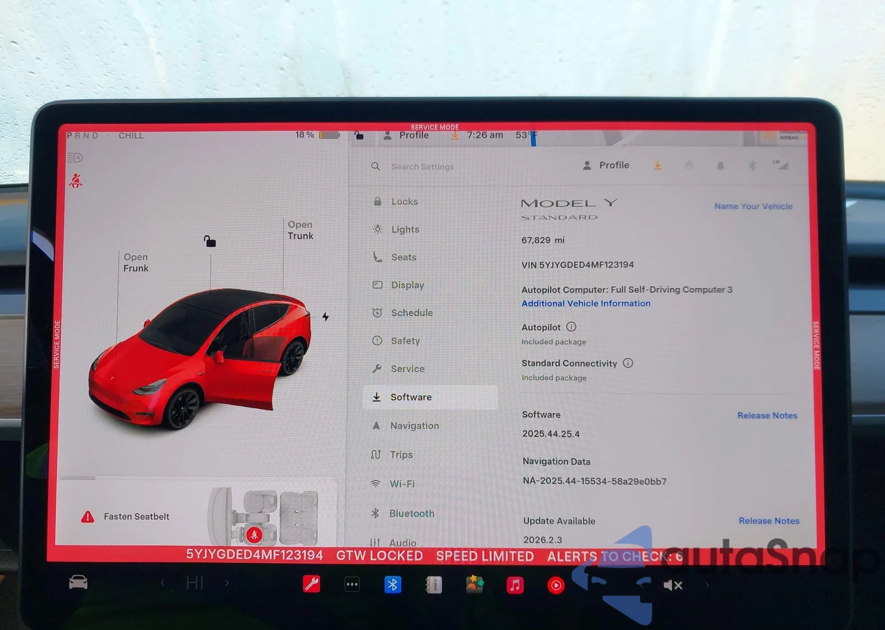Click Name Your Vehicle link
This screenshot has height=630, width=885.
pos(753,206)
